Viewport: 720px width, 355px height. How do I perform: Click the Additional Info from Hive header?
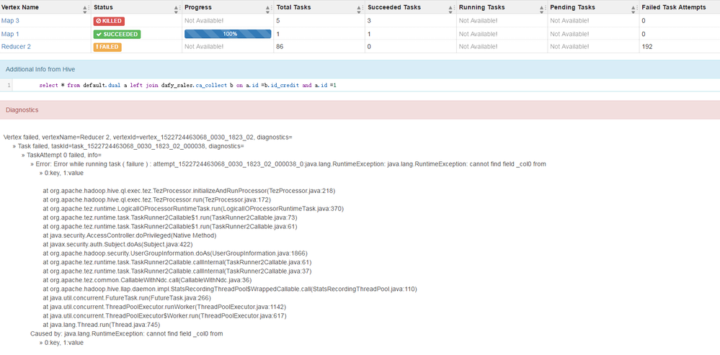[x=360, y=69]
